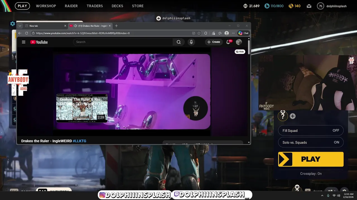
Task: View site information lock icon
Action: (33, 33)
